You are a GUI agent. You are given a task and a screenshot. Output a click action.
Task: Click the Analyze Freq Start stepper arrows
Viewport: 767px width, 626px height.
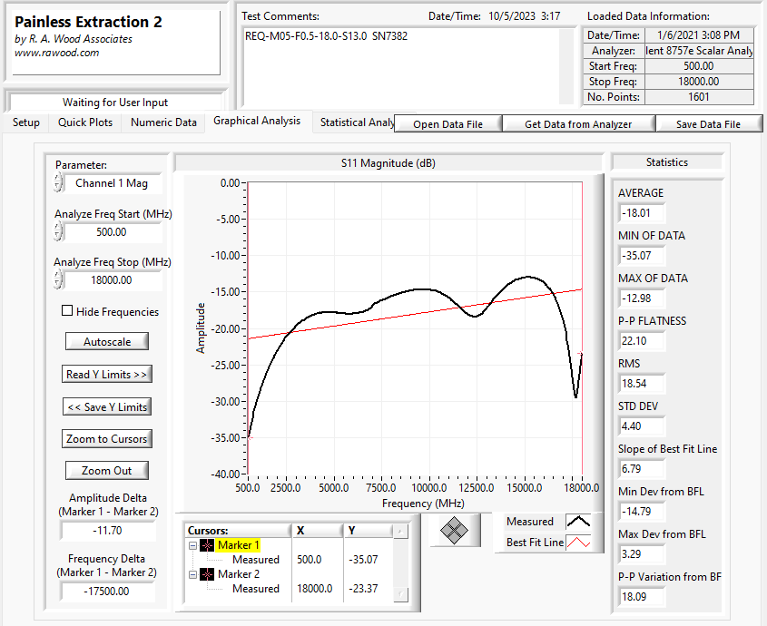click(x=58, y=231)
